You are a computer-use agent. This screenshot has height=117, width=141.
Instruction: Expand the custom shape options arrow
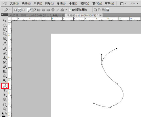pos(66,10)
